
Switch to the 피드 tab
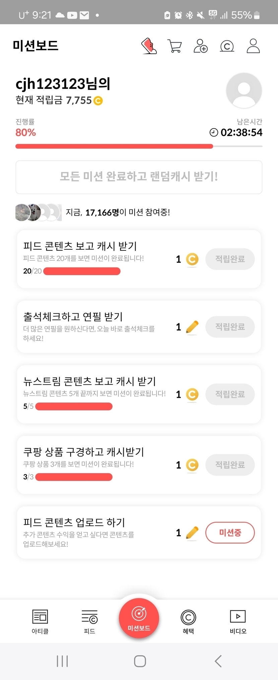point(89,621)
